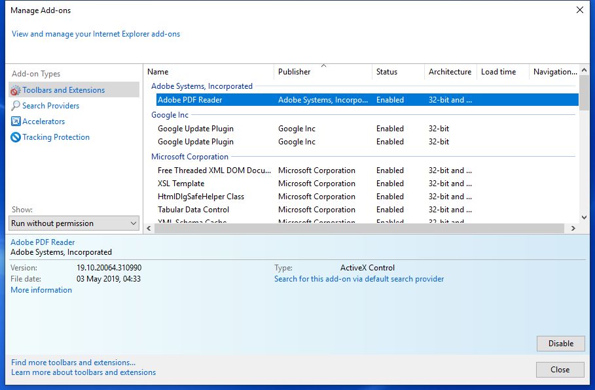
Task: Click the version number 19.10.20064.310990
Action: coord(109,268)
